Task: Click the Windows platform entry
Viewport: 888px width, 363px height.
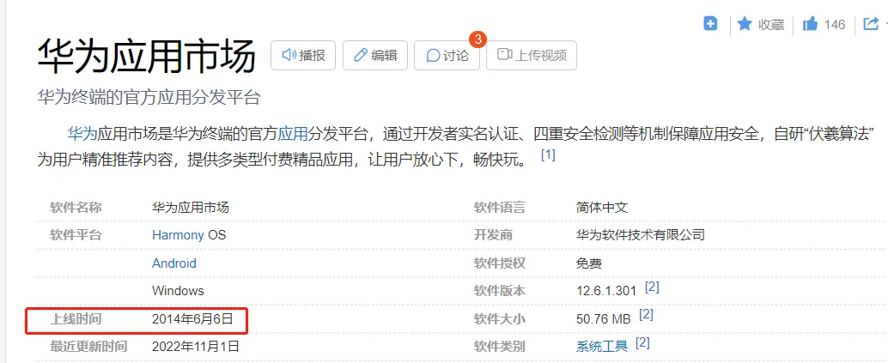Action: (x=178, y=291)
